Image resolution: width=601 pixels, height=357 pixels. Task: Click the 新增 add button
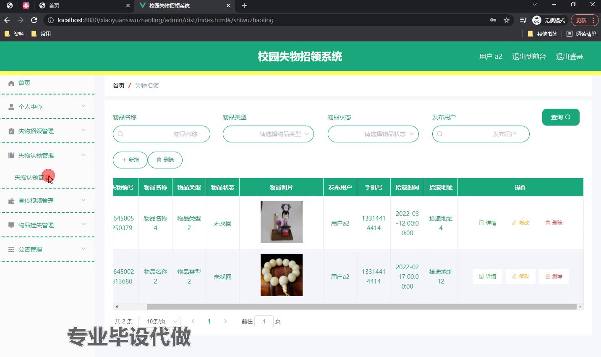click(x=130, y=160)
